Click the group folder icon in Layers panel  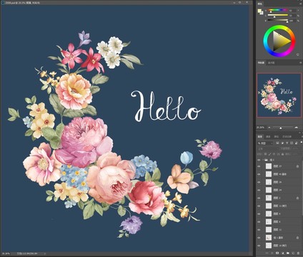point(266,160)
